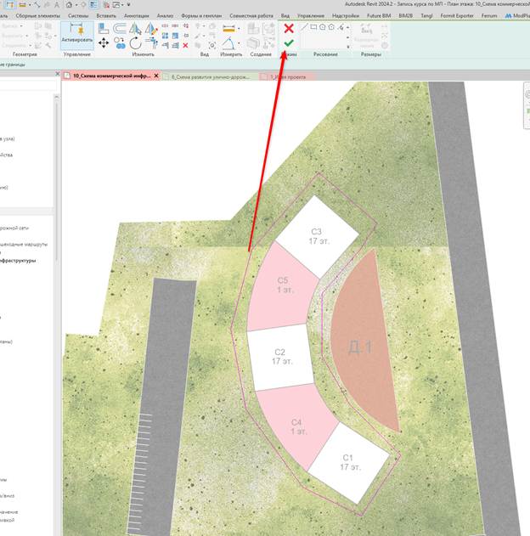Pick the line draw tool
This screenshot has width=530, height=536.
[304, 27]
